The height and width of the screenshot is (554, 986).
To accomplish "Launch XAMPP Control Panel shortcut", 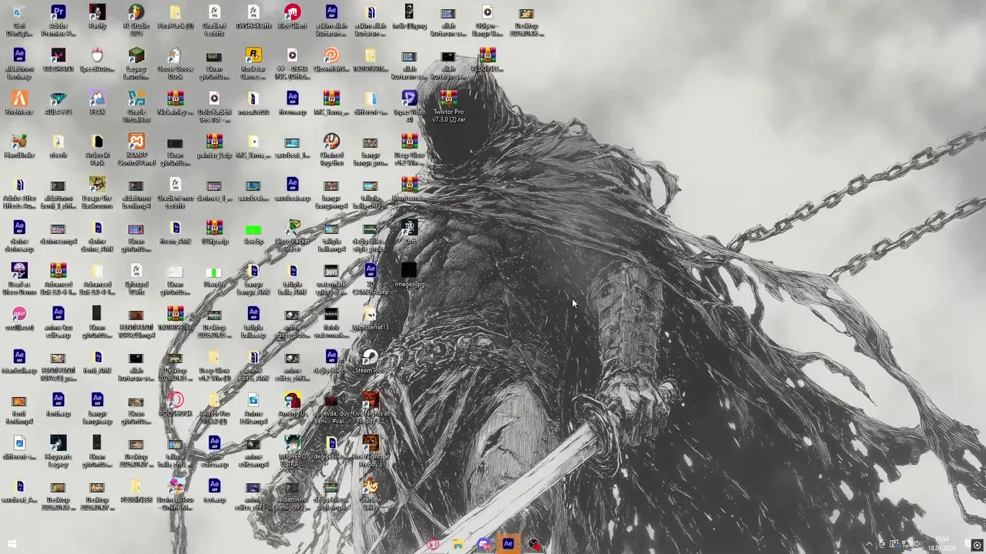I will (136, 150).
